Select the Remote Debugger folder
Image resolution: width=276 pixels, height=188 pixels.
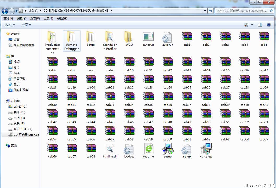coord(71,41)
